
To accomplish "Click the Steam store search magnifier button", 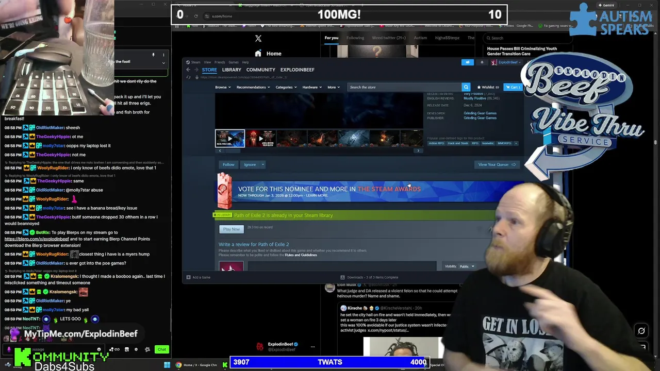I will [x=466, y=87].
